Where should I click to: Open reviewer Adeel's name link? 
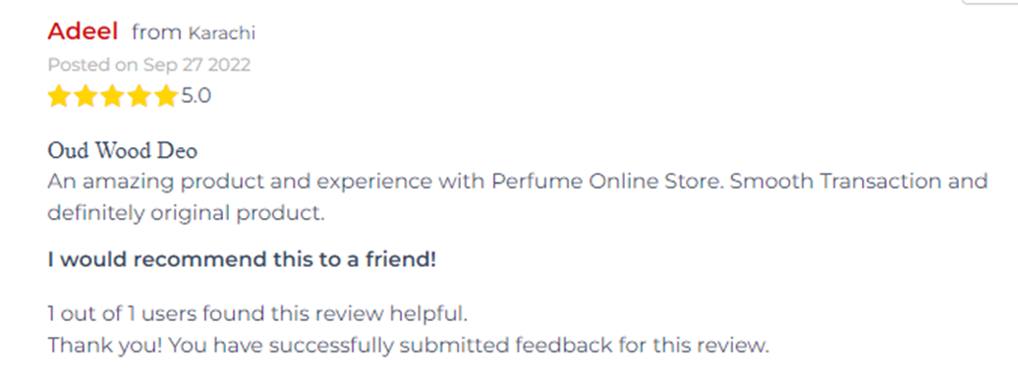coord(83,30)
